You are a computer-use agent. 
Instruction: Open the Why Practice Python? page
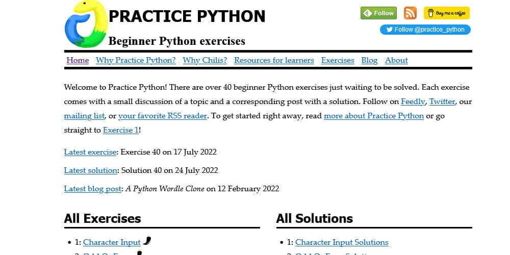click(136, 60)
